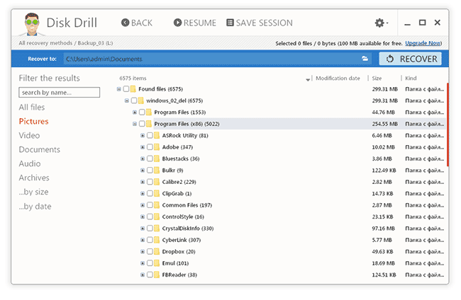Expand the Program Files (1553) node

135,112
